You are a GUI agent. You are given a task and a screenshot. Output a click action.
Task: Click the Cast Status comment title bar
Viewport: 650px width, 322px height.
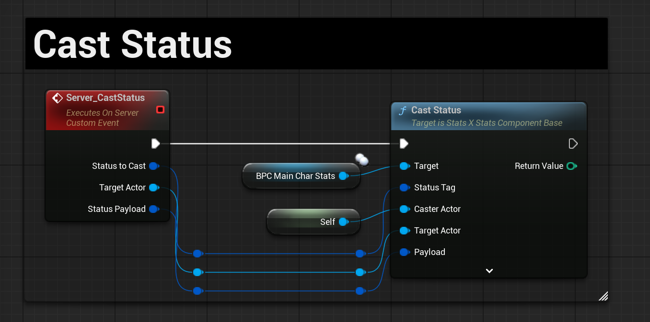316,43
